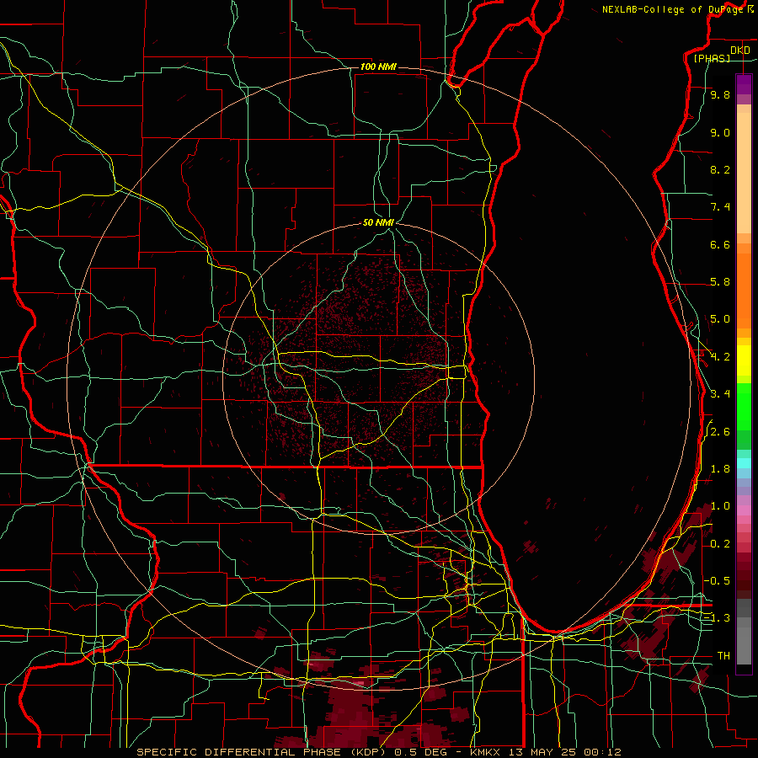Pick the yellow segment beside 4.2

coord(744,360)
